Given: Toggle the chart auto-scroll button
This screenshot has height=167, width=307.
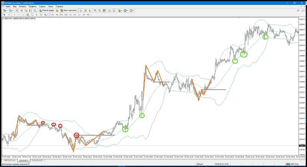Looking at the screenshot, I should (x=109, y=10).
